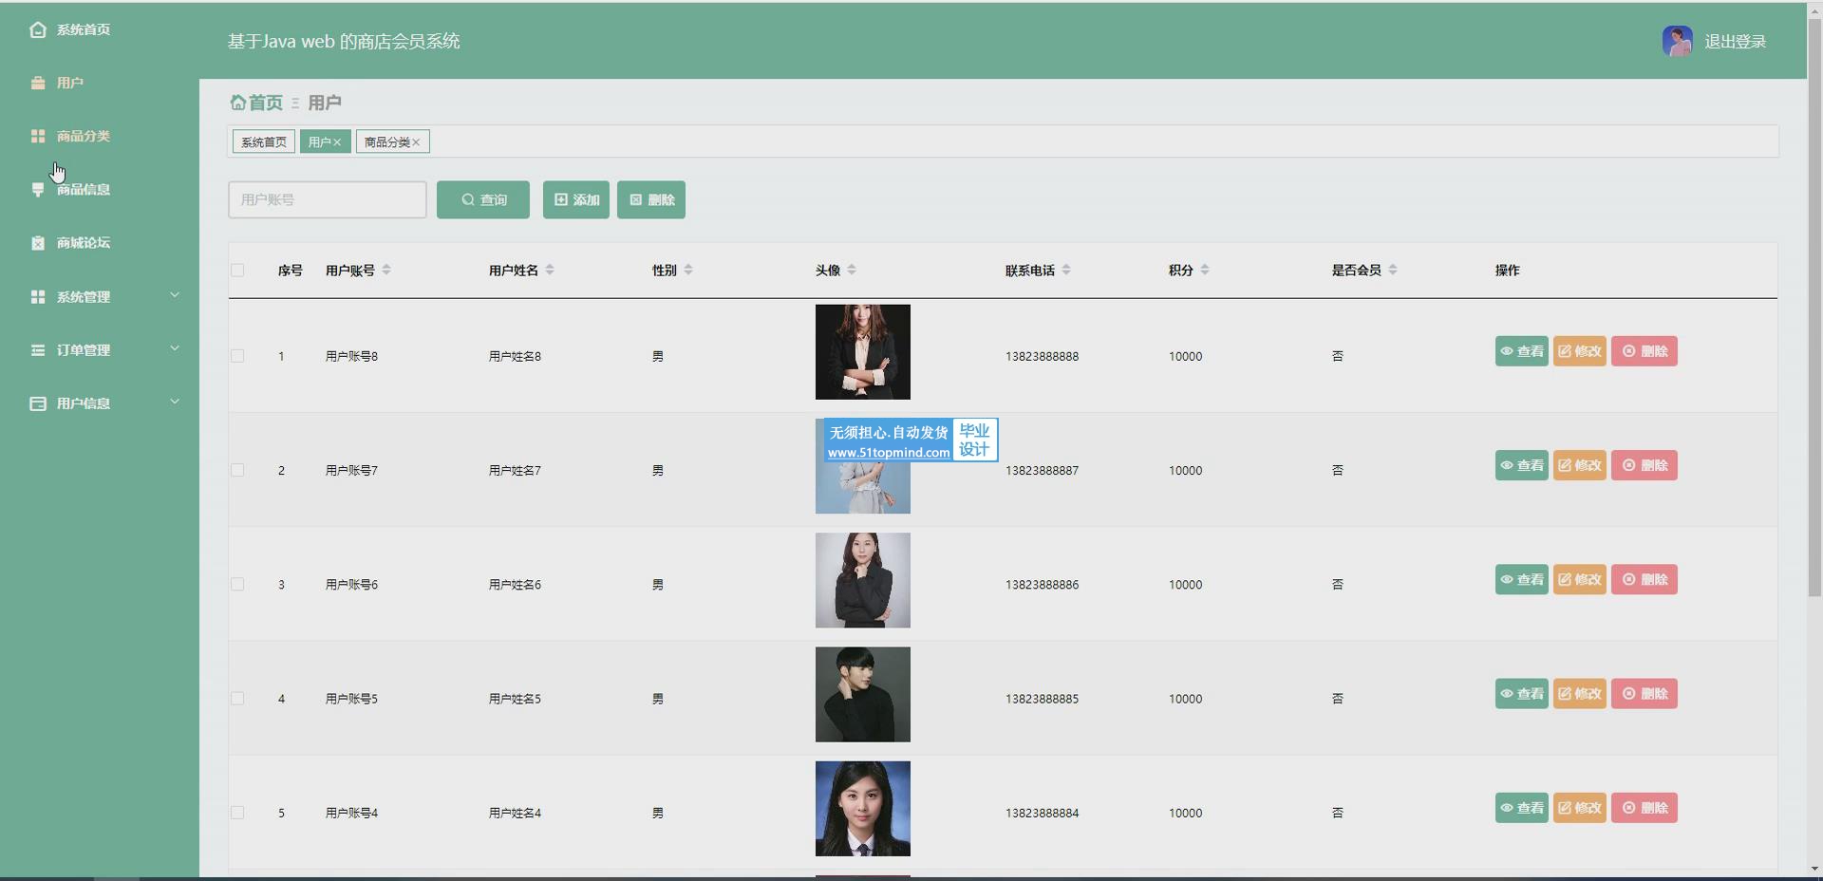Image resolution: width=1823 pixels, height=881 pixels.
Task: Expand the 系统管理 submenu arrow
Action: coord(175,295)
